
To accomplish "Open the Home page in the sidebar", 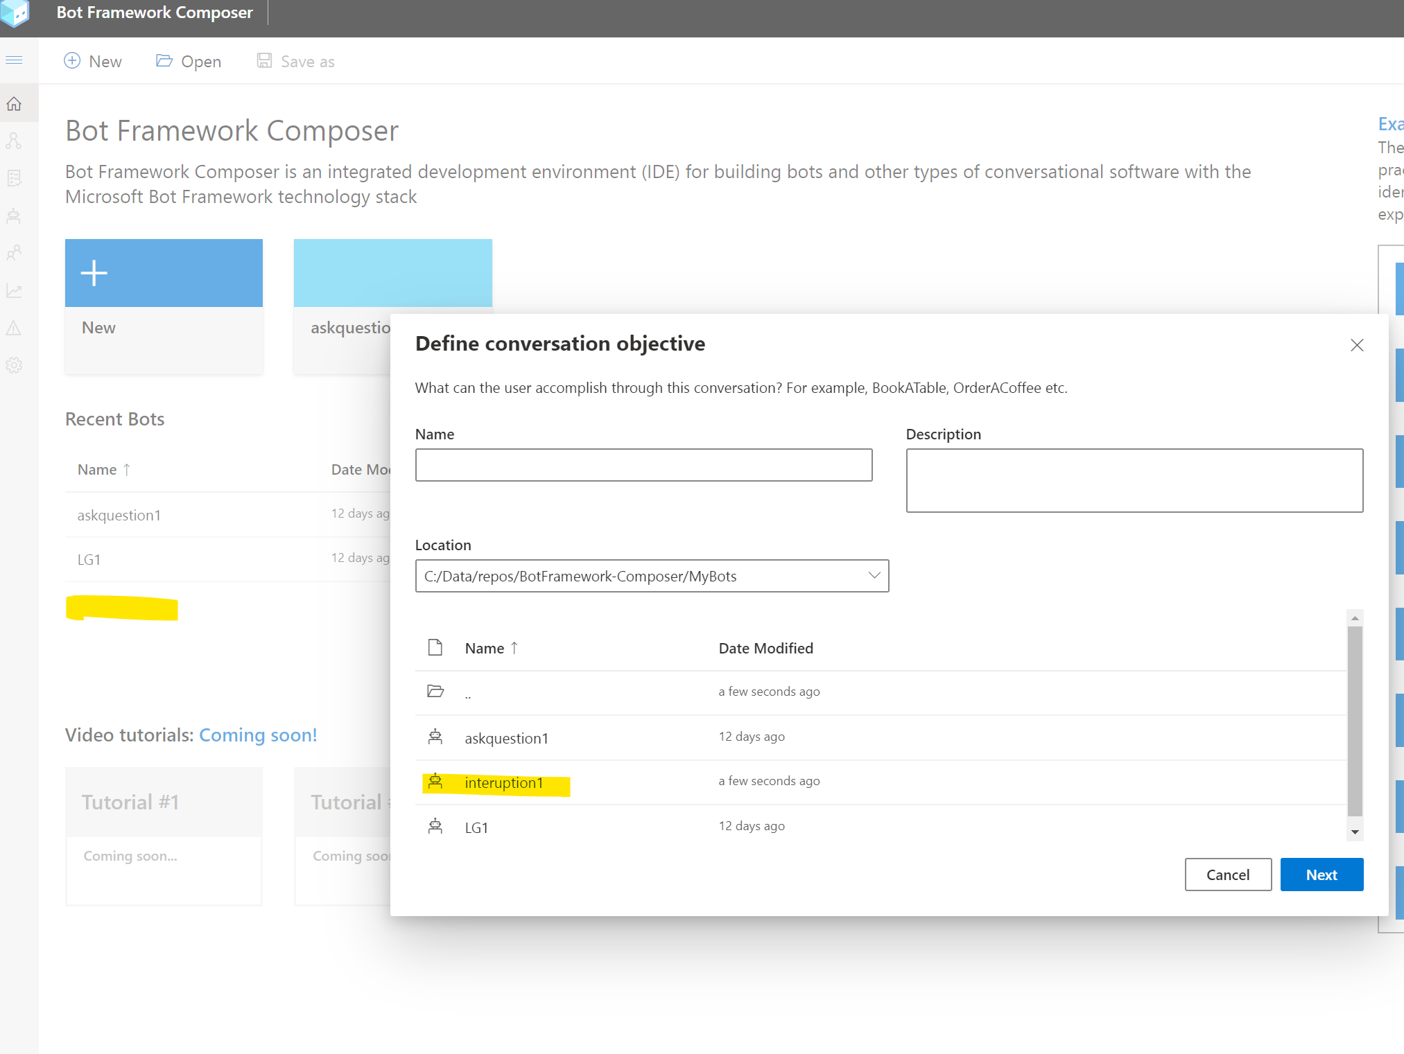I will pyautogui.click(x=14, y=104).
